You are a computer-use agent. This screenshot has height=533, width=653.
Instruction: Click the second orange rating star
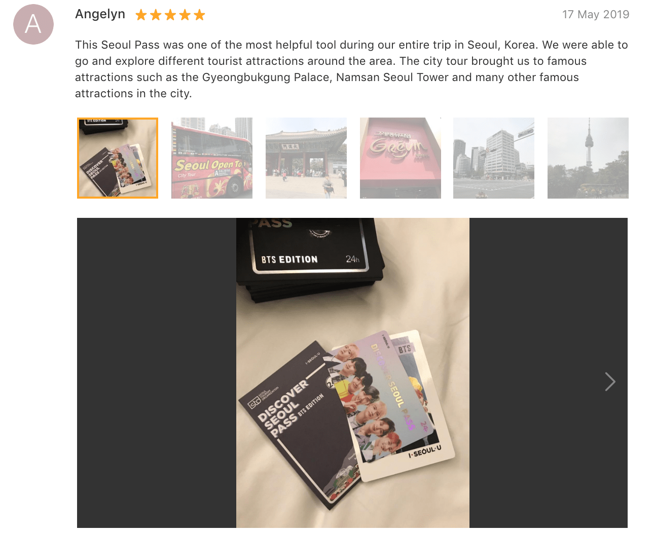(x=156, y=15)
